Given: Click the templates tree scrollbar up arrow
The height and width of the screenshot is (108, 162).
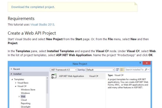Looking at the screenshot, I should pos(47,78).
